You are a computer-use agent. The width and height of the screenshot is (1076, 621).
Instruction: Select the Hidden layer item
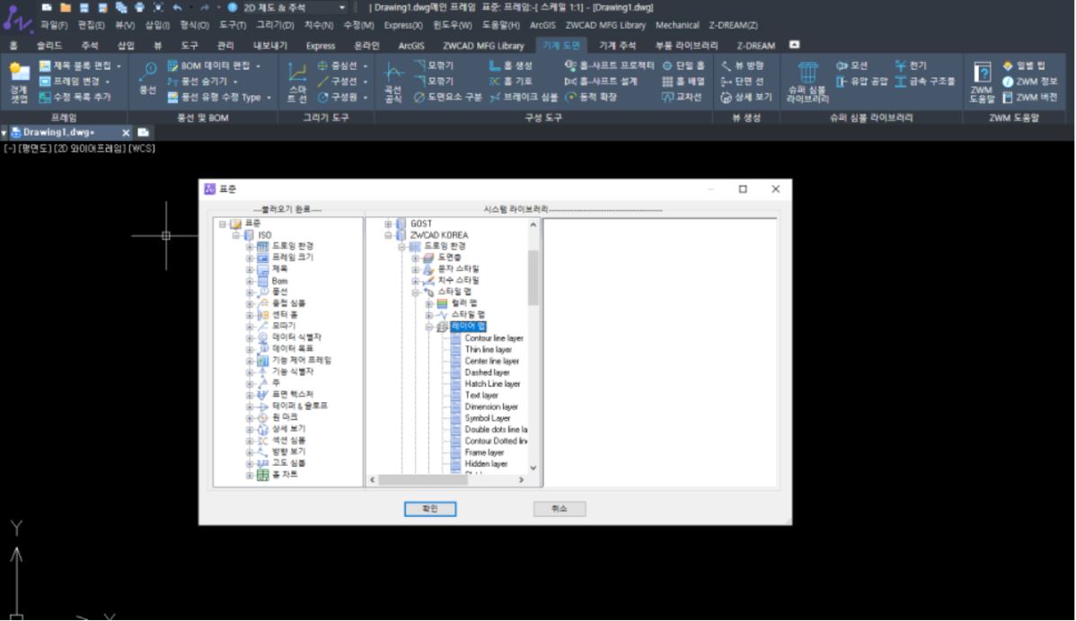(x=486, y=464)
